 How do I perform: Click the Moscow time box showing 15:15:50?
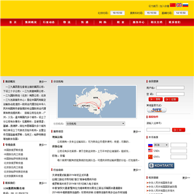click(151, 13)
